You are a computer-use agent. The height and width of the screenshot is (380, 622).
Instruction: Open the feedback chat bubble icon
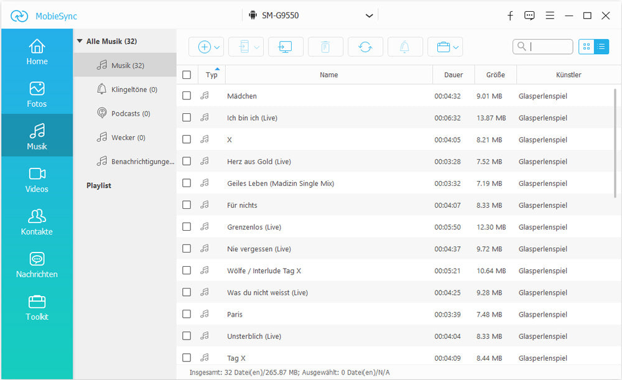[x=529, y=16]
